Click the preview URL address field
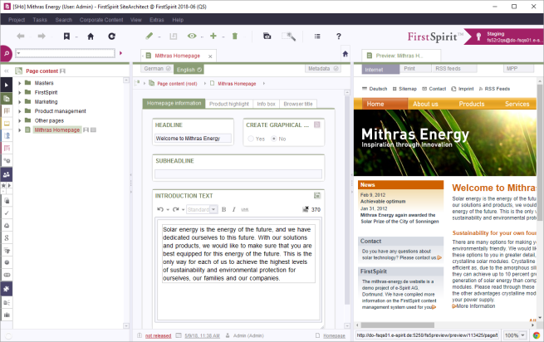Viewport: 544px width, 342px height. click(428, 335)
